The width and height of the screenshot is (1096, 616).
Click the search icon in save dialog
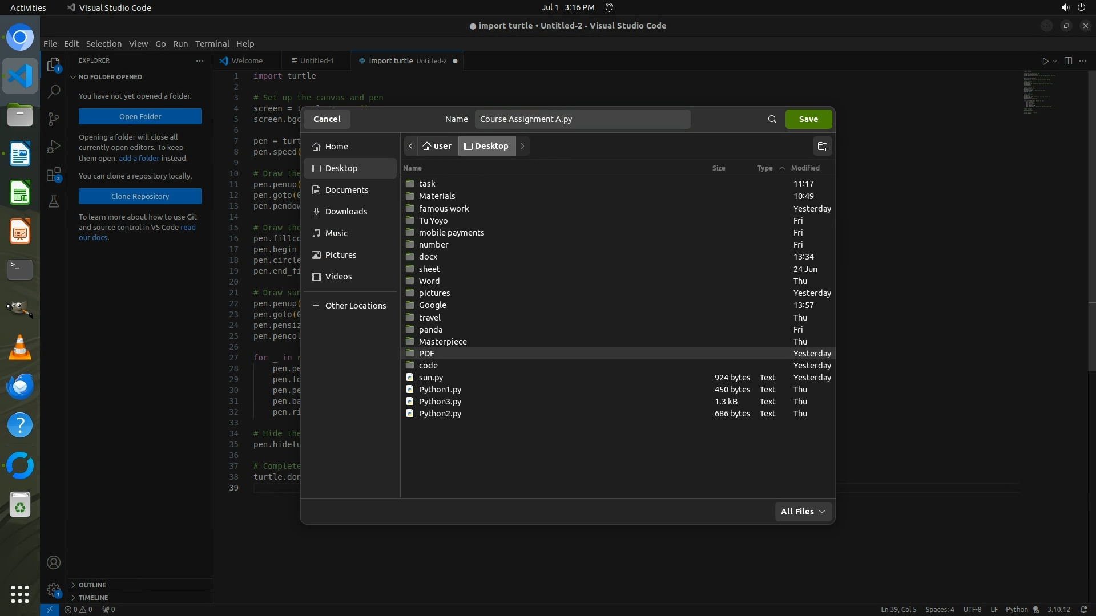[772, 119]
